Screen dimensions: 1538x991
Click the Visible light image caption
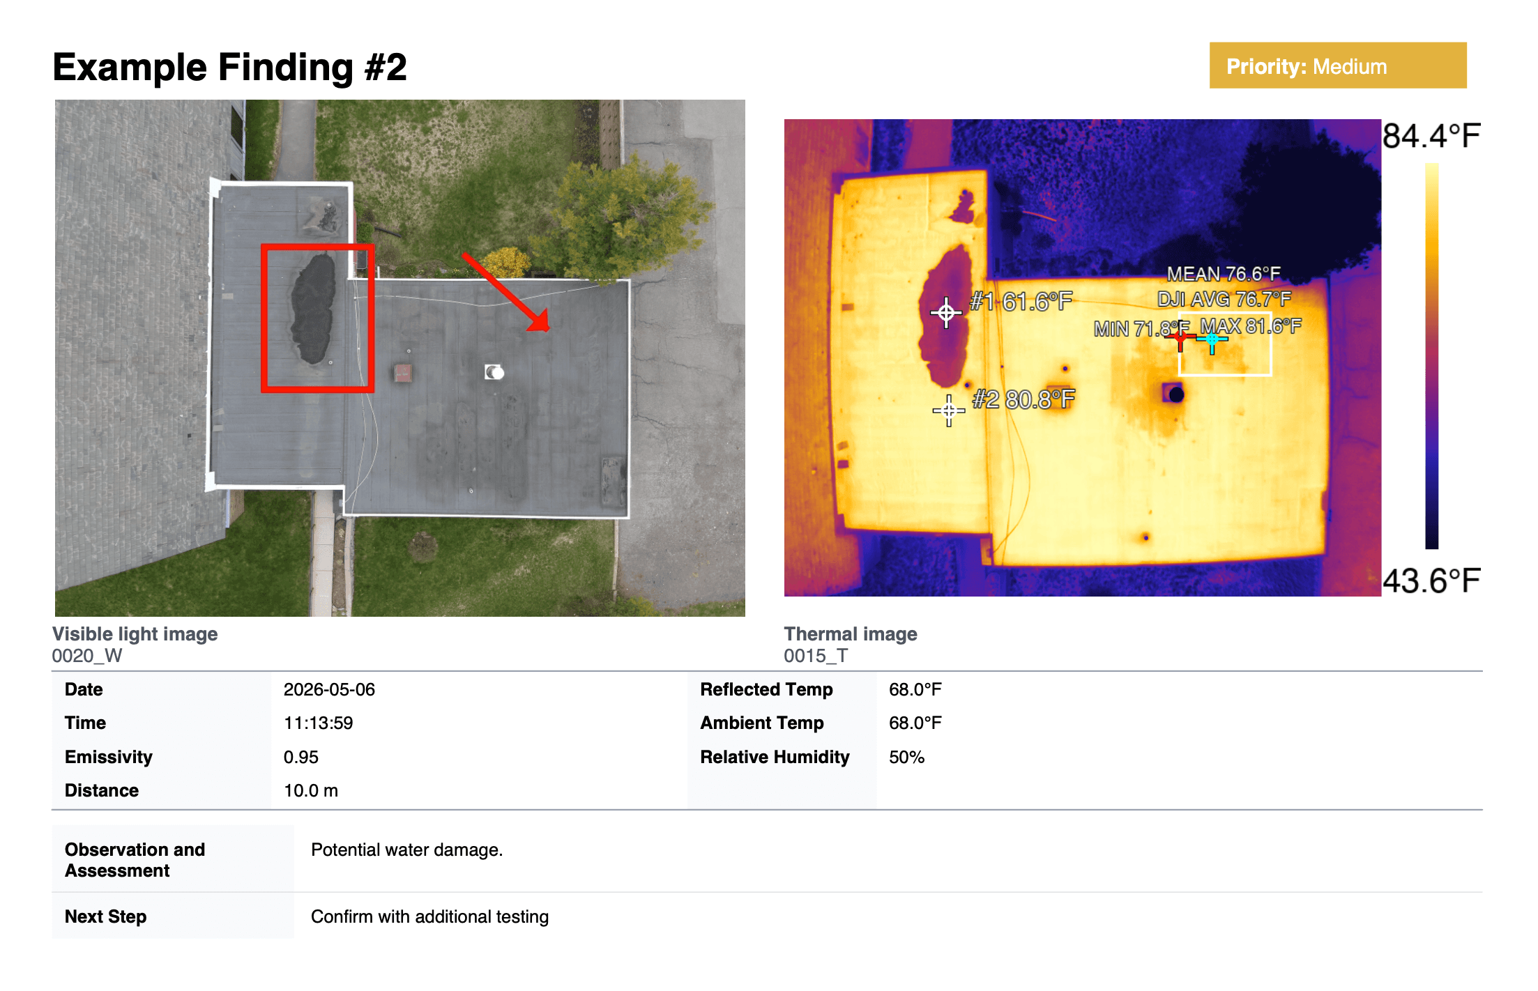tap(135, 633)
